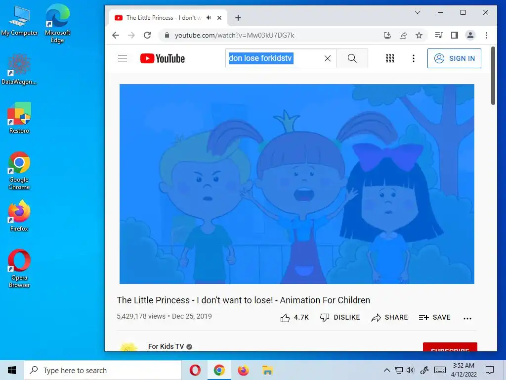
Task: Click SAVE to playlist button
Action: (434, 318)
